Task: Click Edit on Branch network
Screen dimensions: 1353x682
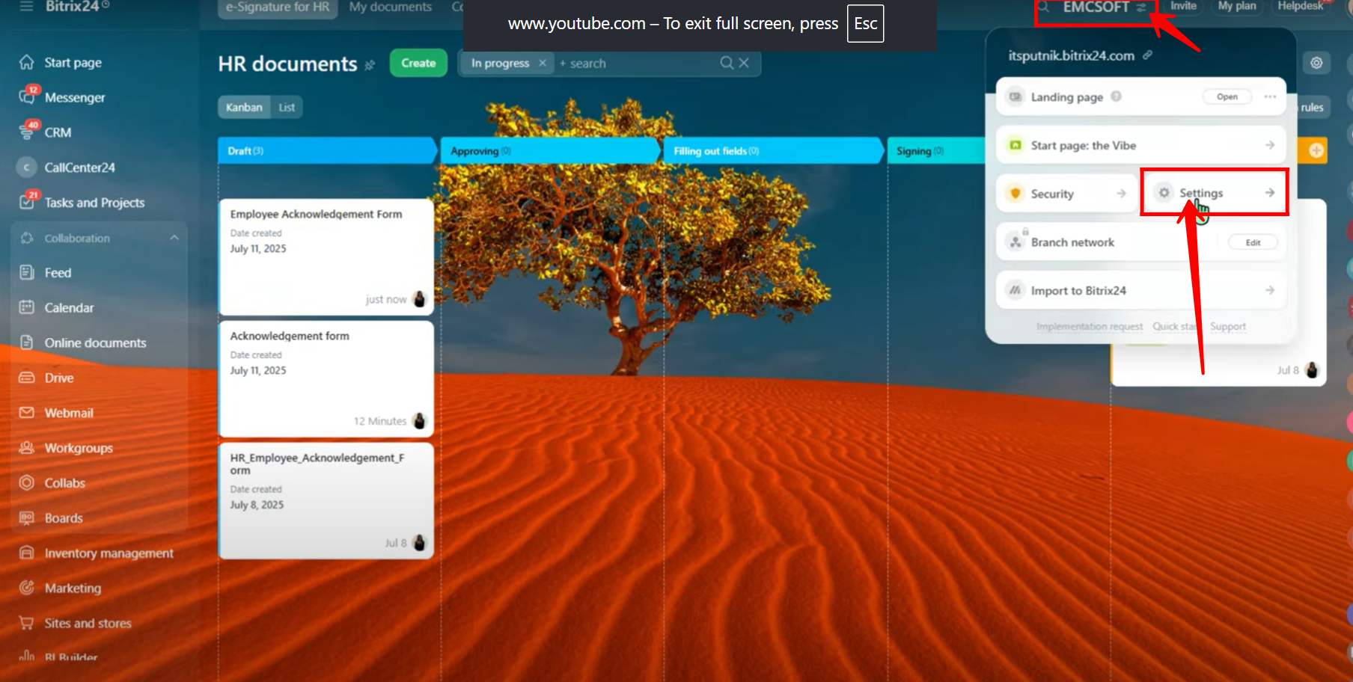Action: pyautogui.click(x=1253, y=242)
